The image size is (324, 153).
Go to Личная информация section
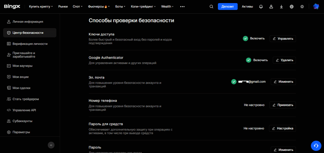pos(28,22)
